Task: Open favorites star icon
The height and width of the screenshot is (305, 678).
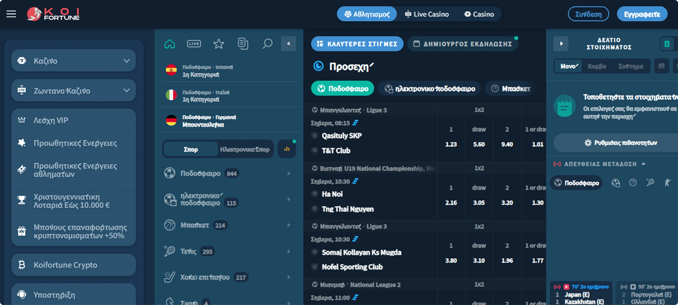Action: coord(218,44)
